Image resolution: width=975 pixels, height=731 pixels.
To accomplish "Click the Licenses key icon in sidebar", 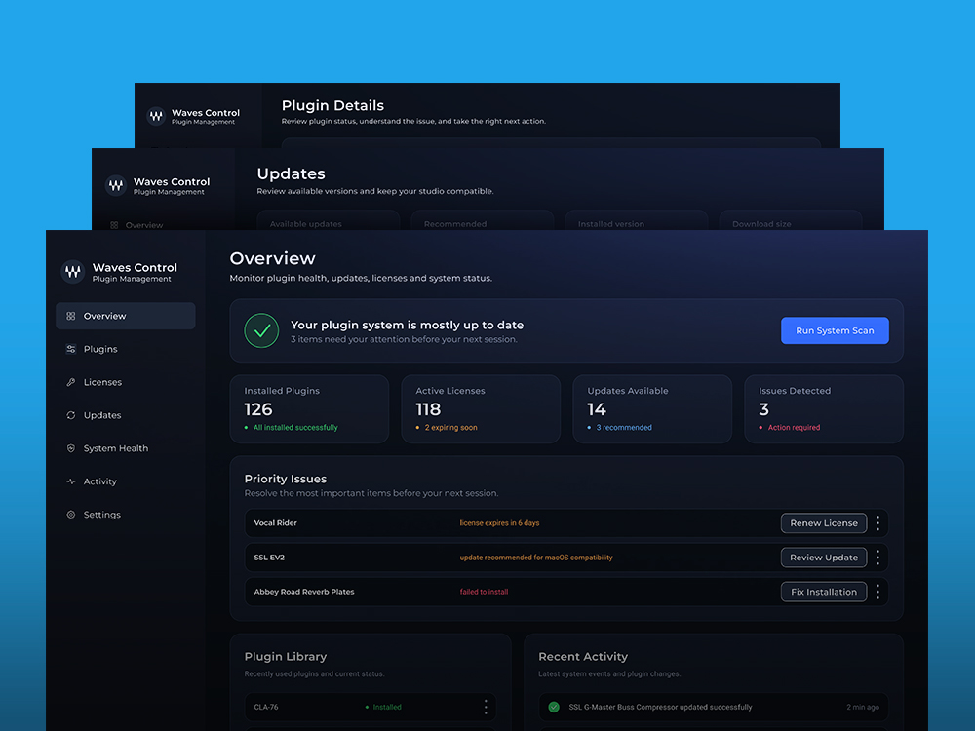I will coord(71,382).
